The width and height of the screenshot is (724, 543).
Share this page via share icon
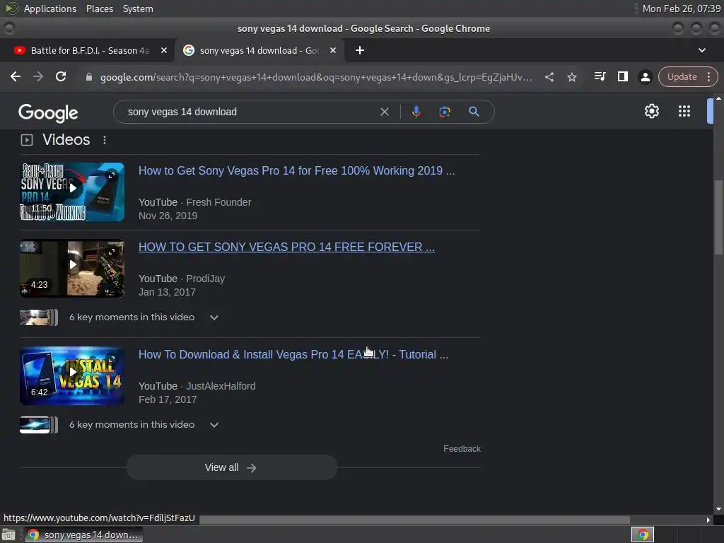549,77
